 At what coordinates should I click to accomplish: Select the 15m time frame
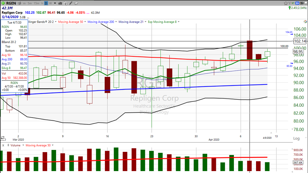click(36, 3)
